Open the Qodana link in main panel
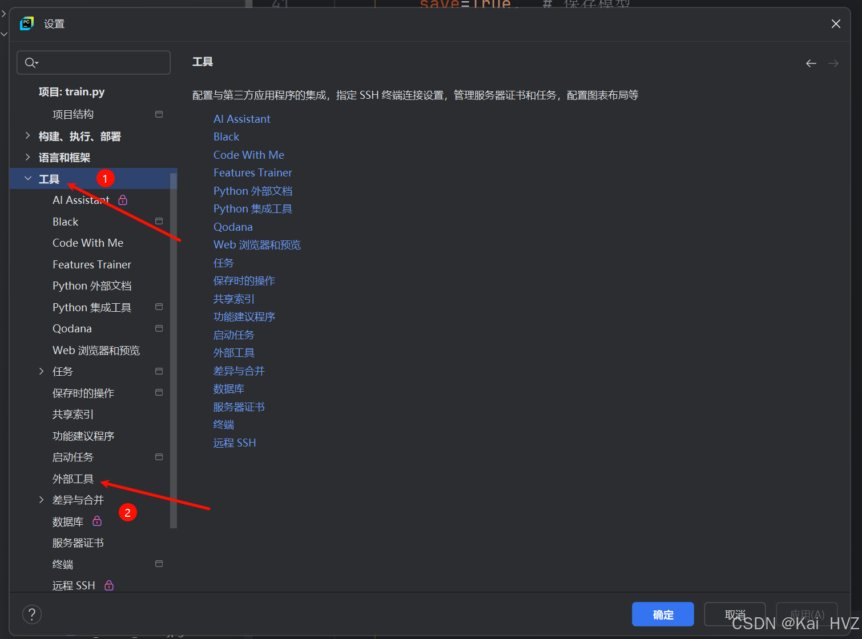Image resolution: width=862 pixels, height=639 pixels. click(233, 227)
